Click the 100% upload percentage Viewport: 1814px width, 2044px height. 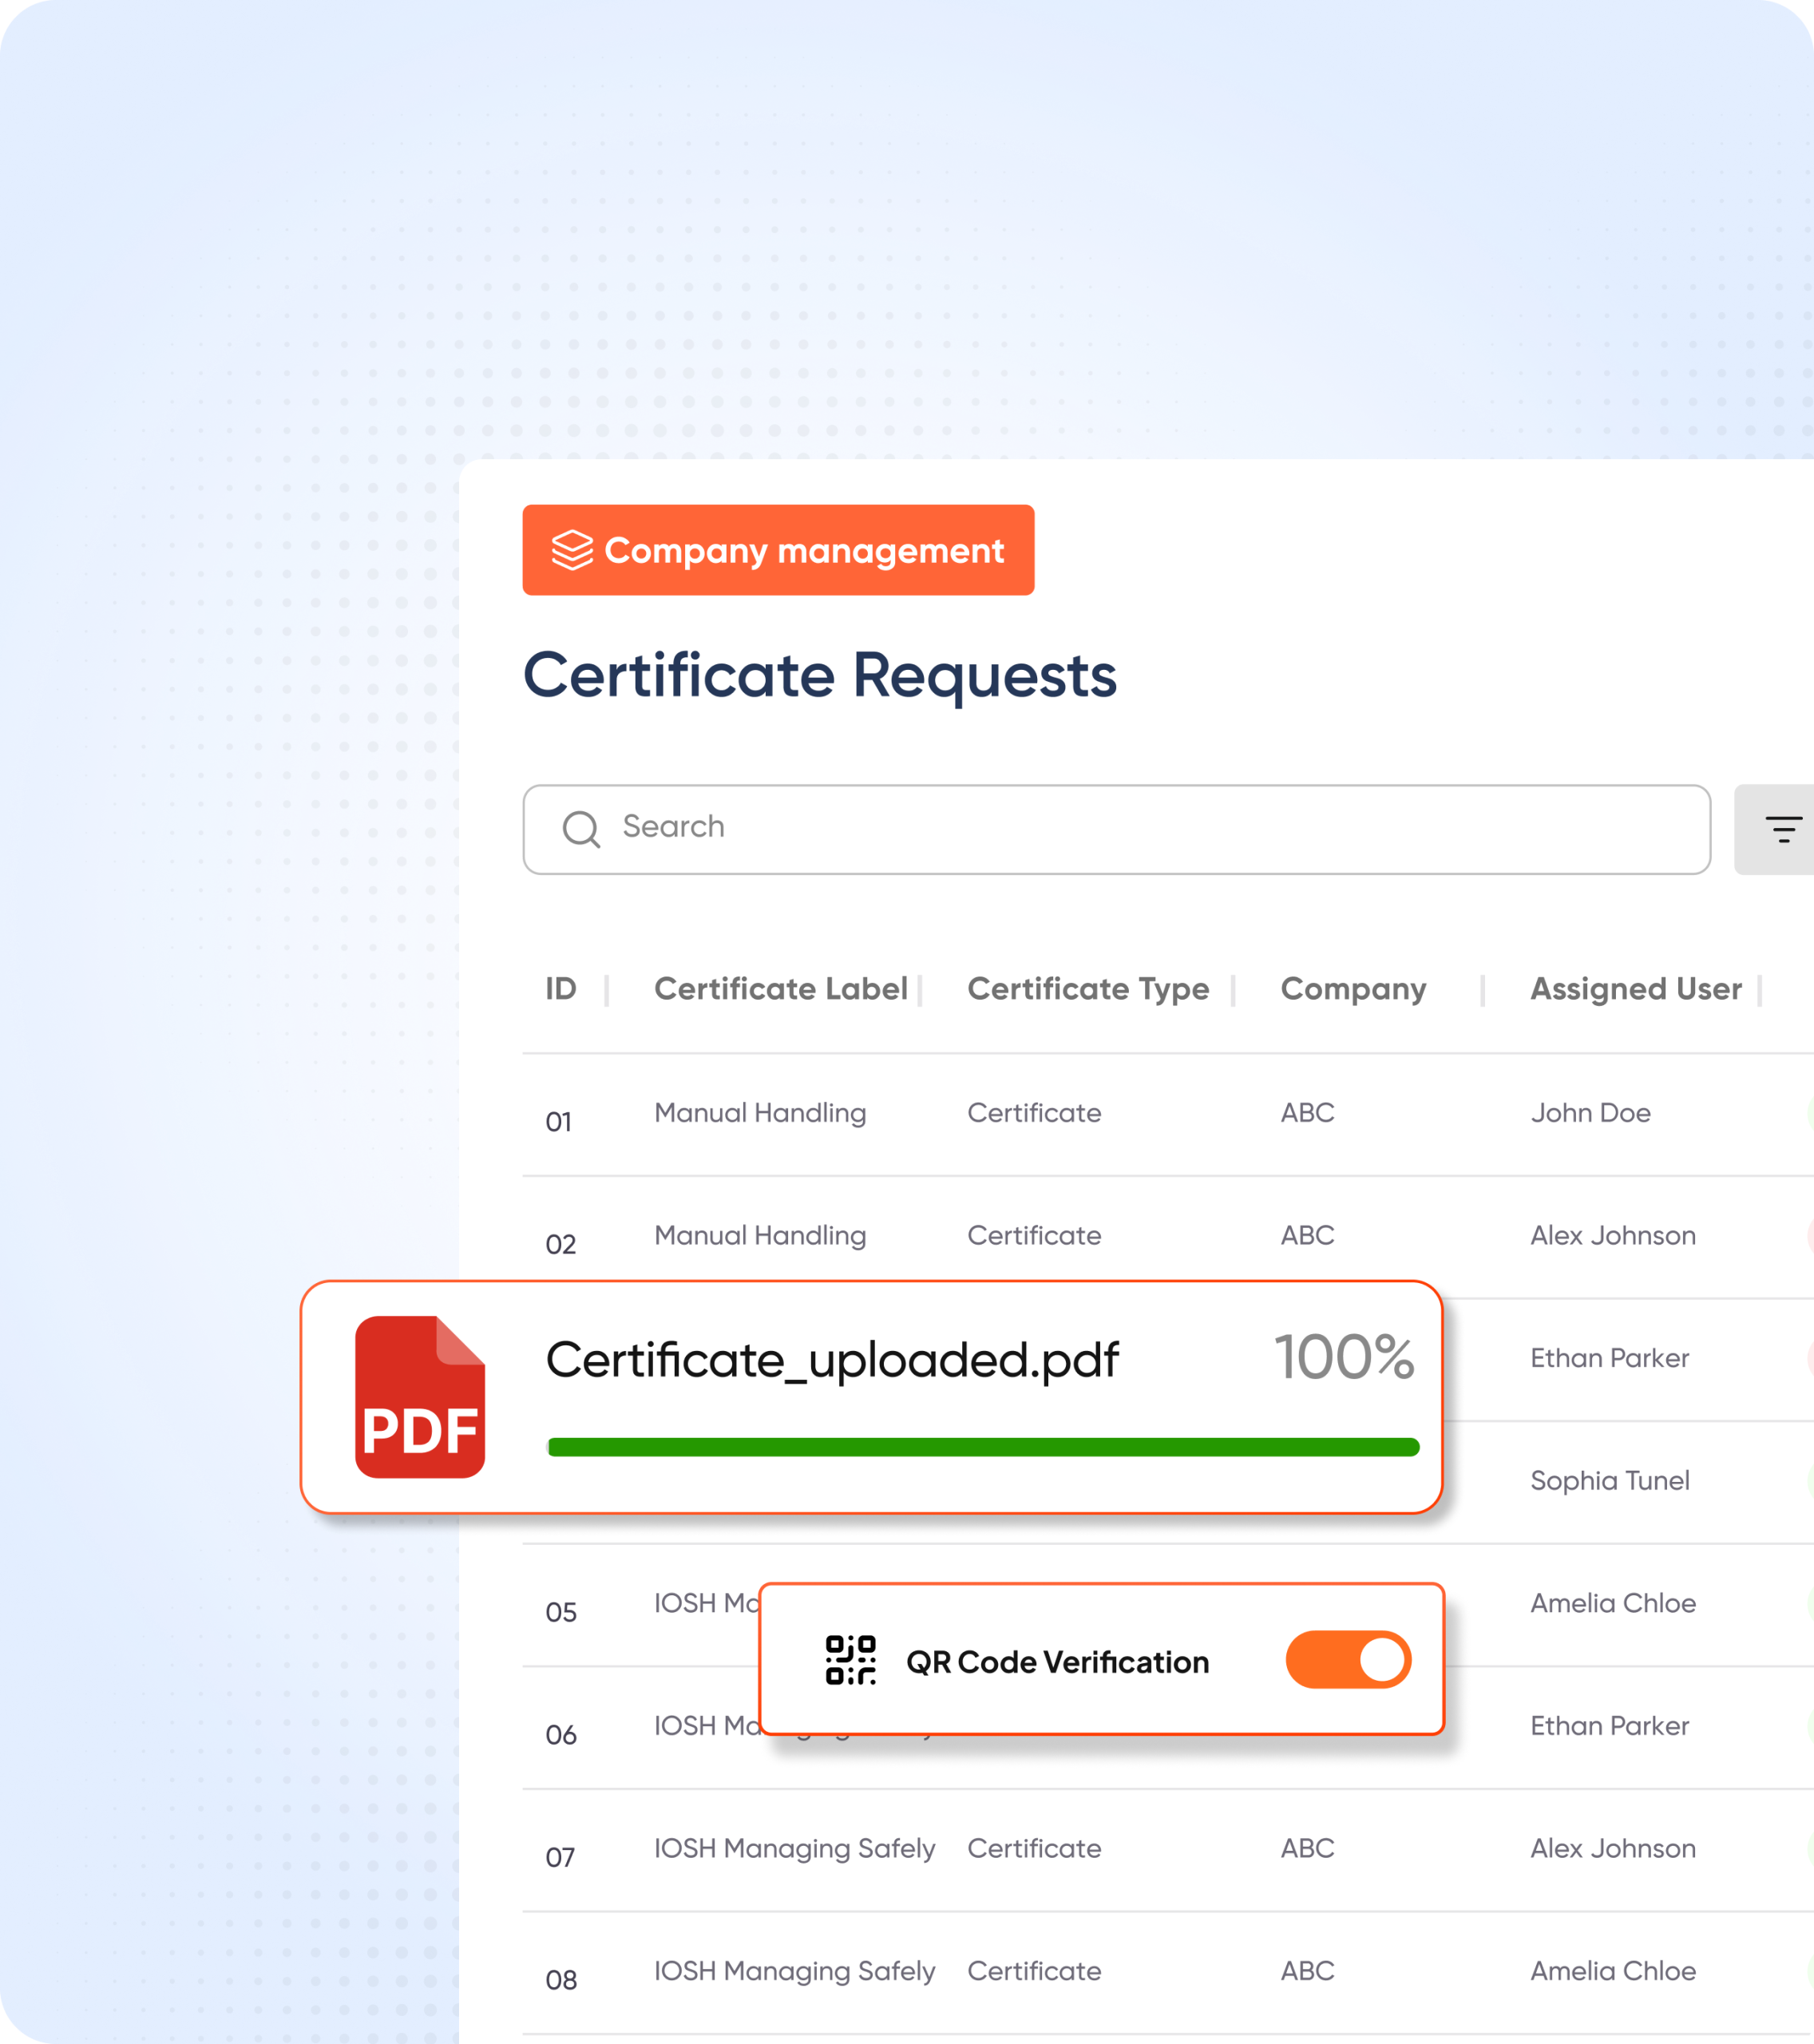pos(1344,1358)
